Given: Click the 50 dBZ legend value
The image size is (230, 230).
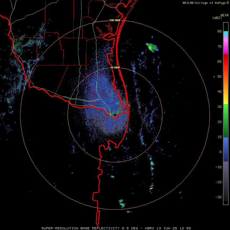Looking at the screenshot, I should [x=220, y=77].
